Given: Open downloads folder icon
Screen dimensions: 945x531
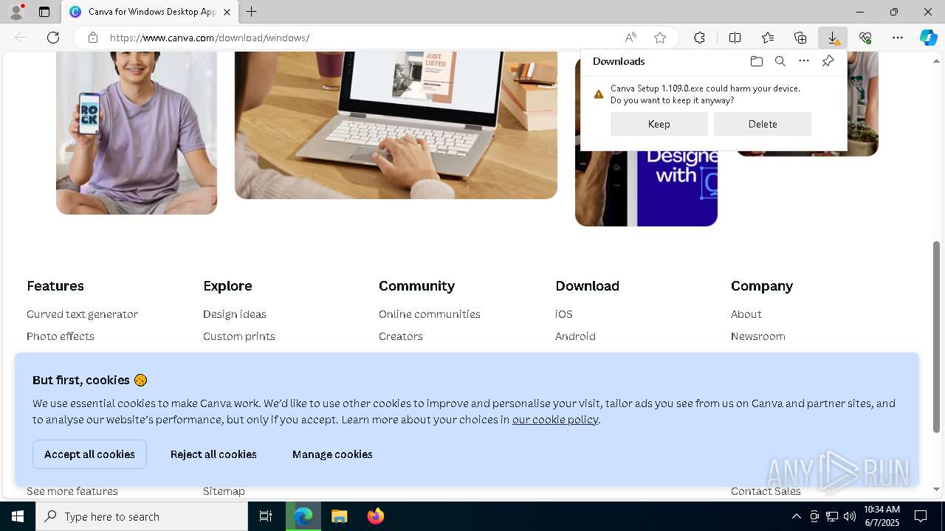Looking at the screenshot, I should pyautogui.click(x=756, y=61).
